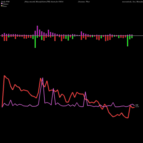The image size is (143, 143).
Task: Click the Volume legend label
Action: click(x=5, y=4)
